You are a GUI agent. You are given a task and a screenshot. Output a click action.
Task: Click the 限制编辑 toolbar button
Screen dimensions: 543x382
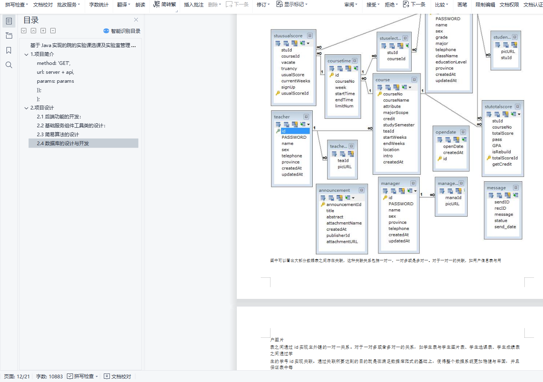pos(485,4)
